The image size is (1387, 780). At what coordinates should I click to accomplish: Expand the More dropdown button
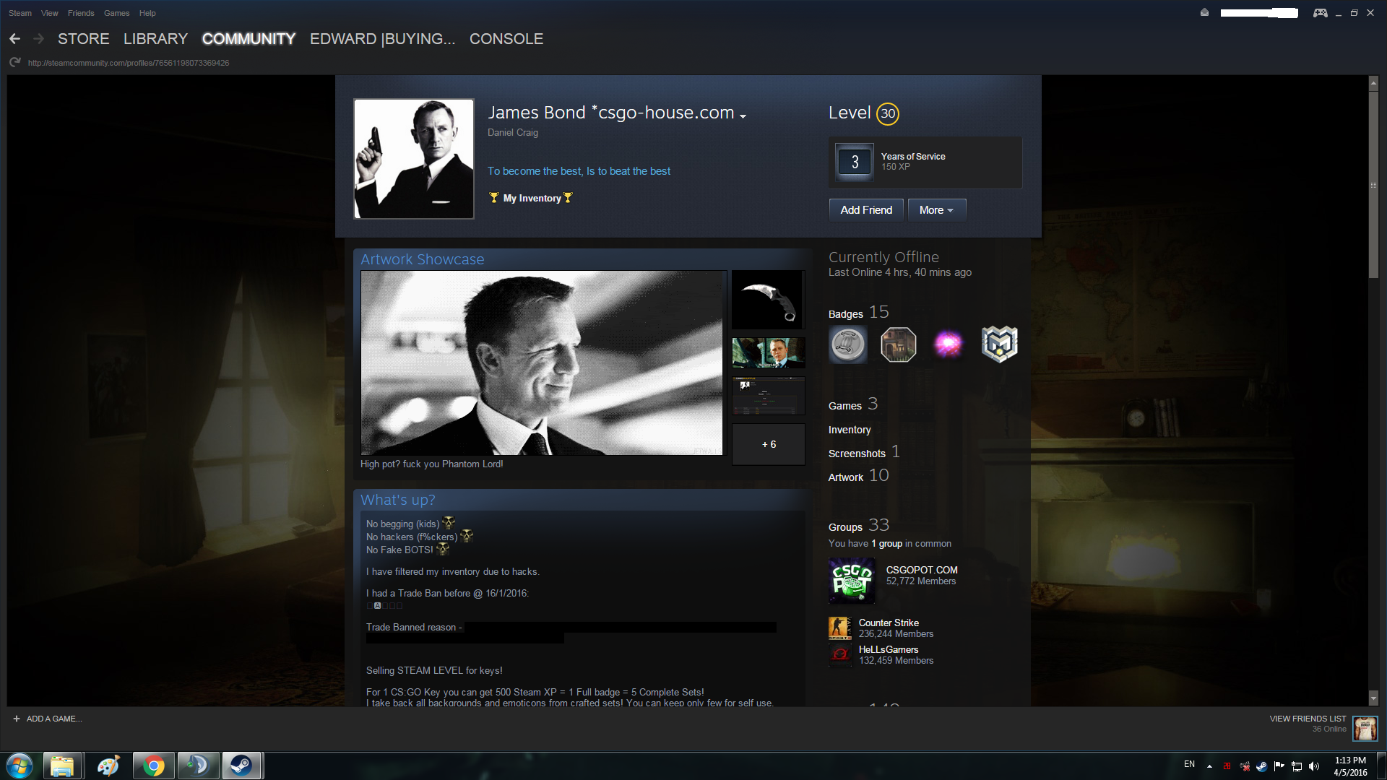point(936,210)
